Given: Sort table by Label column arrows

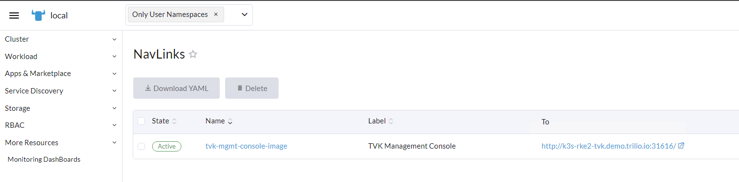Looking at the screenshot, I should tap(391, 121).
